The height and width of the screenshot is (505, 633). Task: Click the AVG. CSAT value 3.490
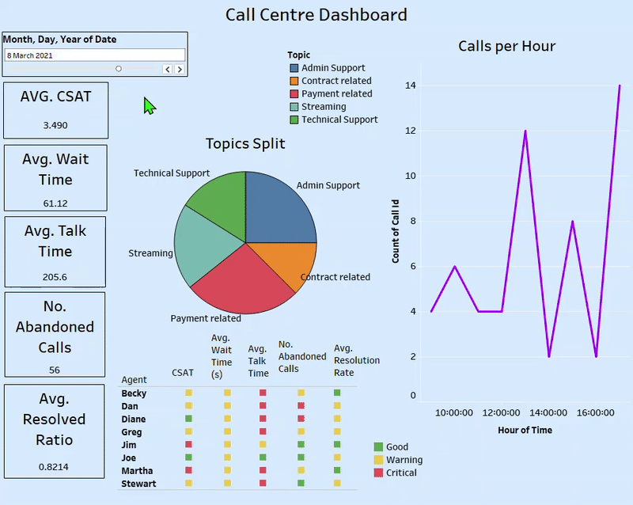(x=55, y=126)
